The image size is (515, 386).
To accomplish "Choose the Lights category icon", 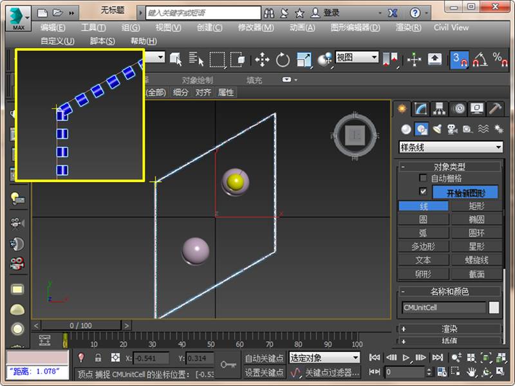I will point(437,129).
